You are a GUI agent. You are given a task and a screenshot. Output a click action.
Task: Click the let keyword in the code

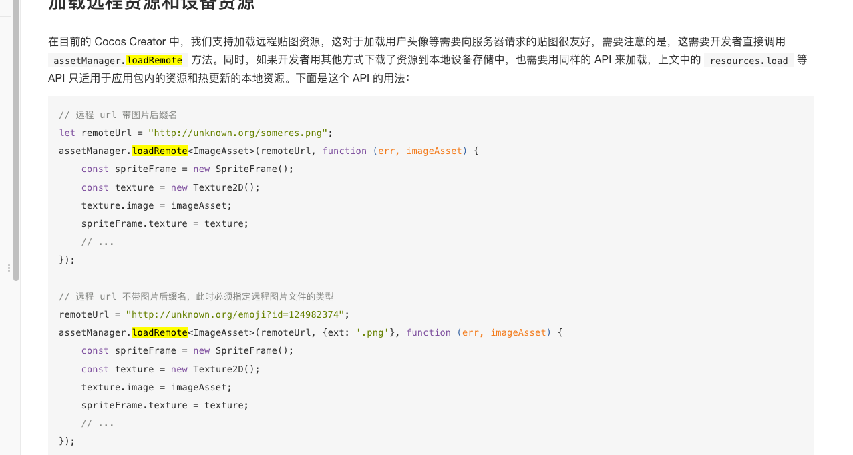tap(67, 133)
